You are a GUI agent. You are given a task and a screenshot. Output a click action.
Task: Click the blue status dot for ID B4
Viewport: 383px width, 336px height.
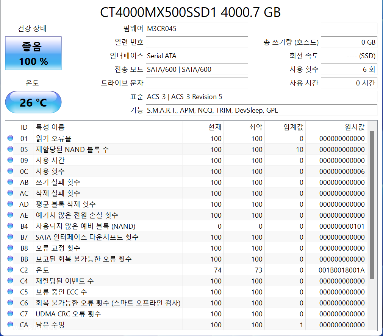coord(10,226)
